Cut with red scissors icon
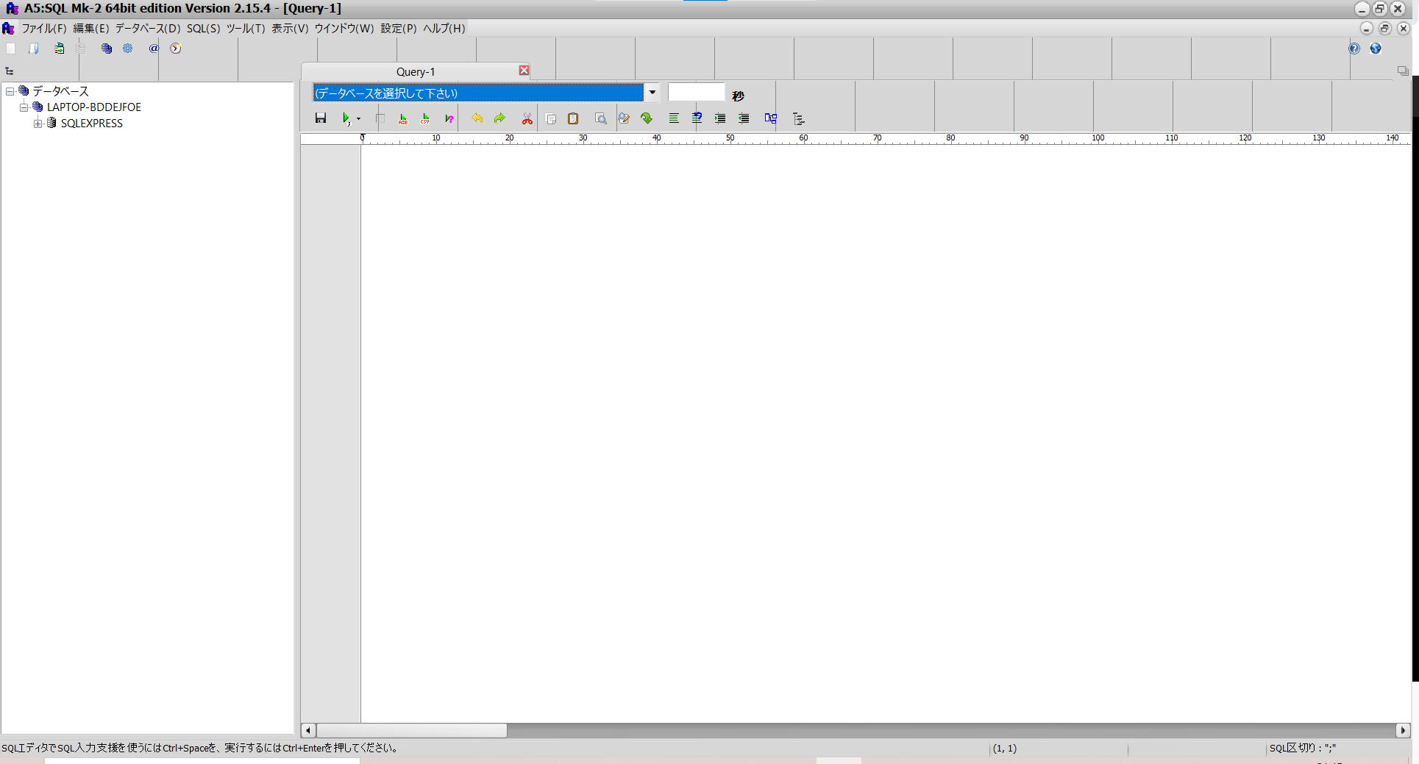 pyautogui.click(x=527, y=118)
